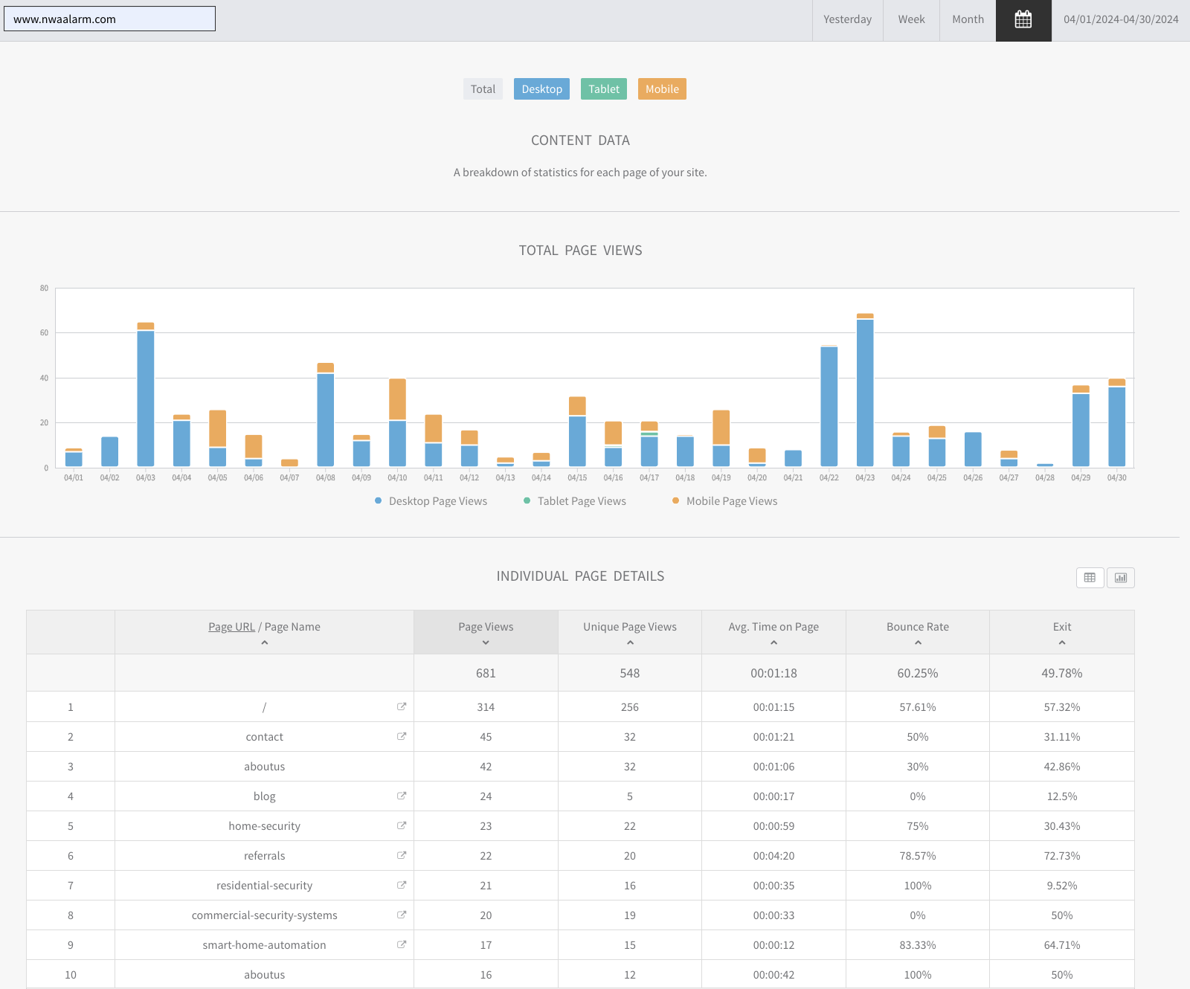Open external link for smart-home-automation page
1190x989 pixels.
(x=402, y=944)
